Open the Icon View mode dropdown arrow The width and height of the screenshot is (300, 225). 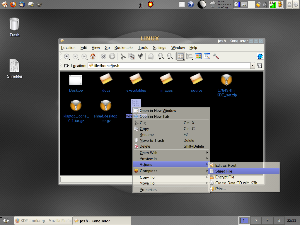[184, 59]
